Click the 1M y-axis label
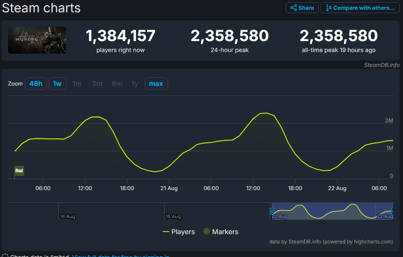 tap(389, 148)
